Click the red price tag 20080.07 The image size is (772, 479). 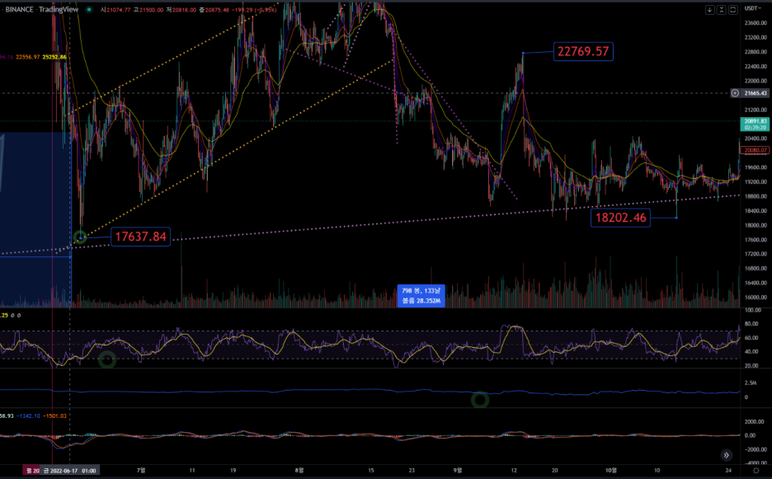[756, 150]
